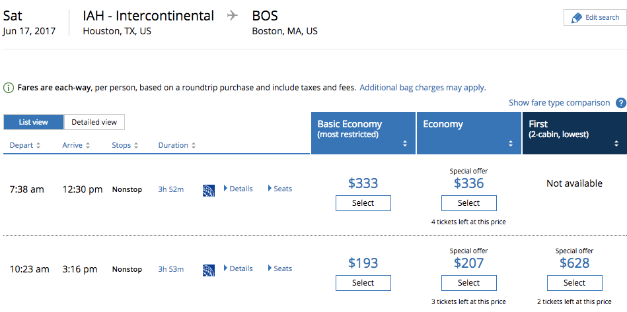The height and width of the screenshot is (312, 627).
Task: Open the fare comparison help question mark
Action: 620,102
